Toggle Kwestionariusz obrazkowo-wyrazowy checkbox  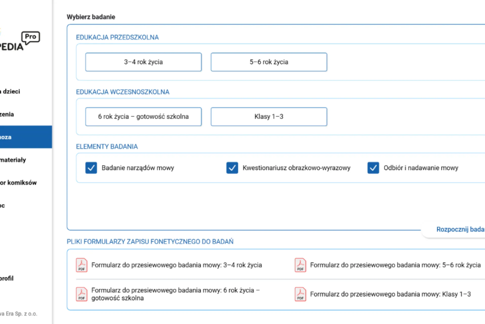tap(232, 168)
